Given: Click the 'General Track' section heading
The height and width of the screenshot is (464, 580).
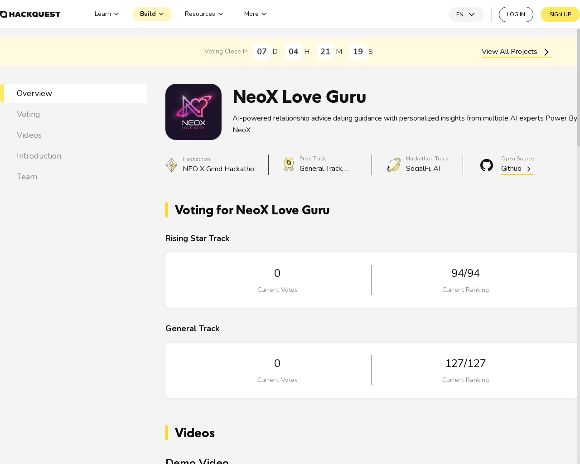Looking at the screenshot, I should (192, 329).
